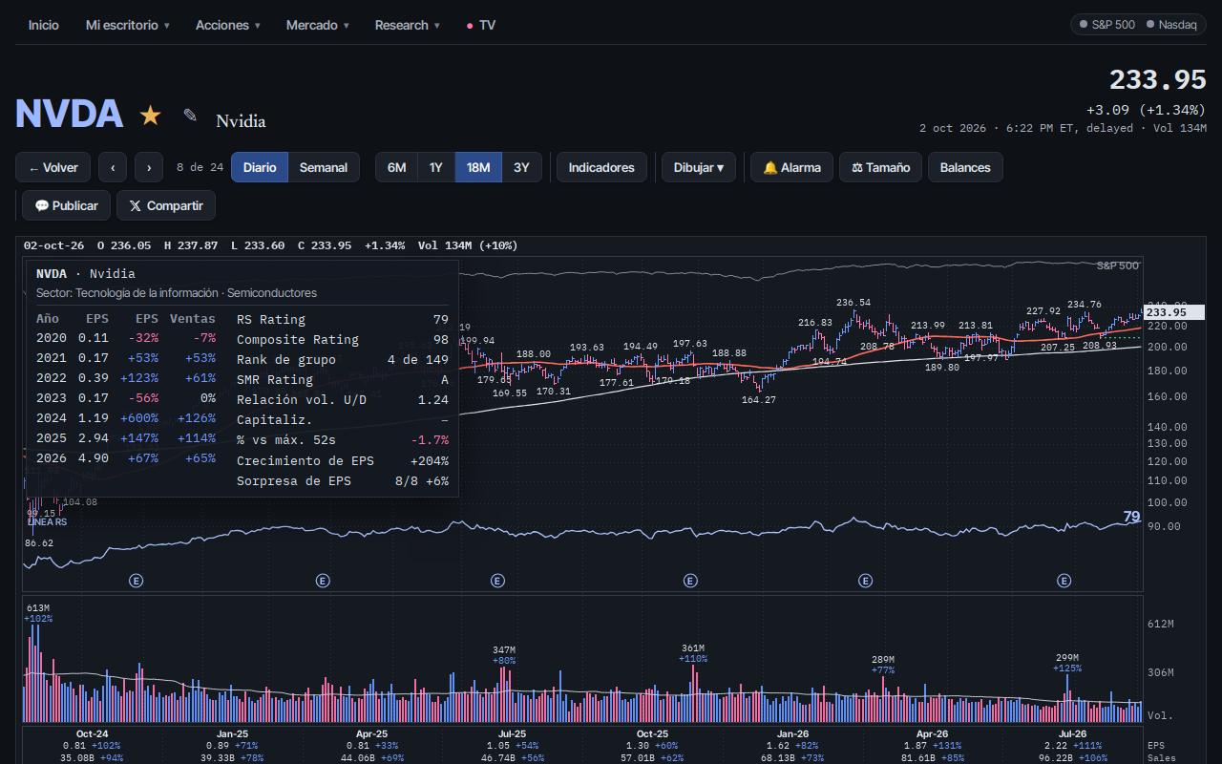The width and height of the screenshot is (1222, 764).
Task: Switch to Diario daily chart view
Action: click(260, 167)
